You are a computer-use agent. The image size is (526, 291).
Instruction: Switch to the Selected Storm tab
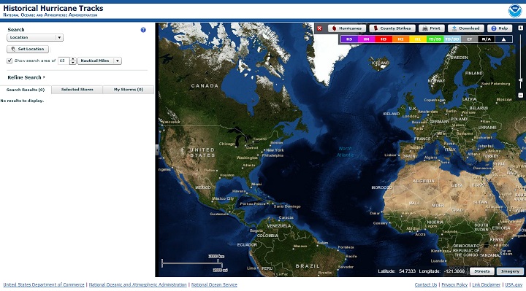77,90
